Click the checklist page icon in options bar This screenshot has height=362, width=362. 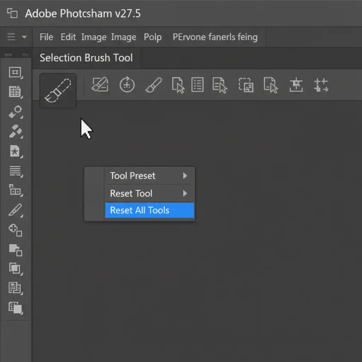(x=197, y=85)
